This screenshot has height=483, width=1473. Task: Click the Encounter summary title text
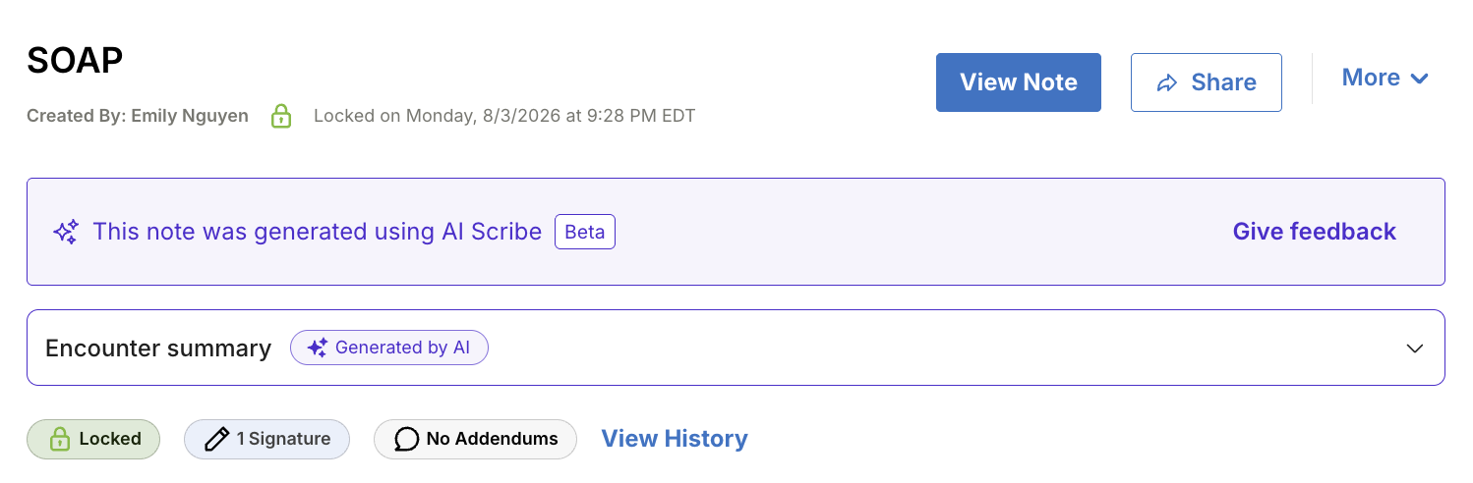click(x=158, y=349)
